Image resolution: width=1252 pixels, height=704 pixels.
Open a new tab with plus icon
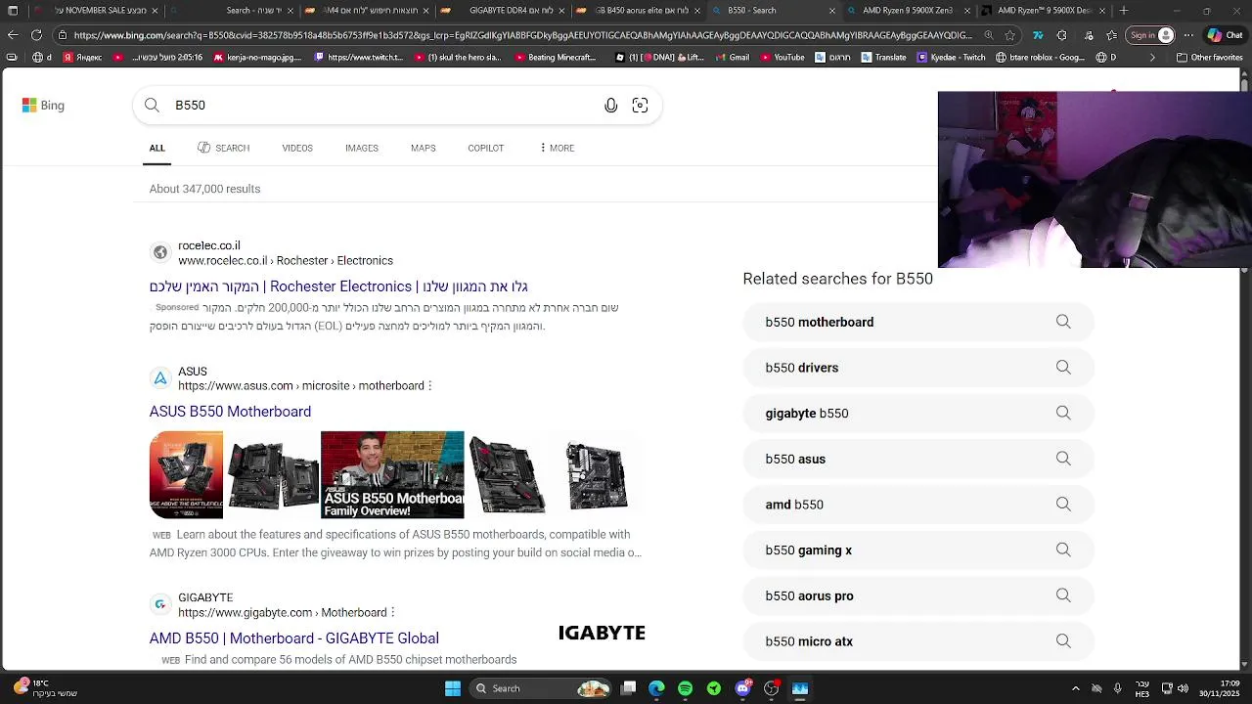tap(1124, 10)
